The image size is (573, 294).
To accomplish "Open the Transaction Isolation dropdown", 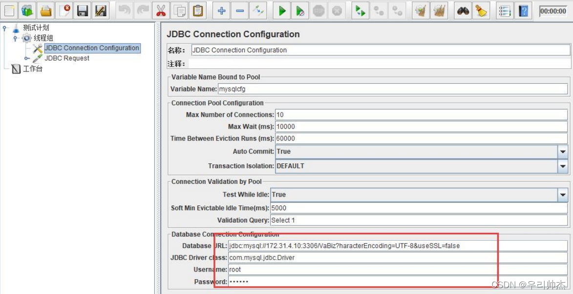I will click(x=562, y=166).
